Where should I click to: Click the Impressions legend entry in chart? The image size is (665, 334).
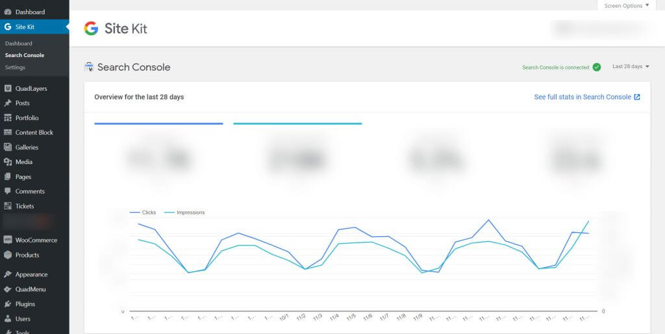(x=184, y=213)
